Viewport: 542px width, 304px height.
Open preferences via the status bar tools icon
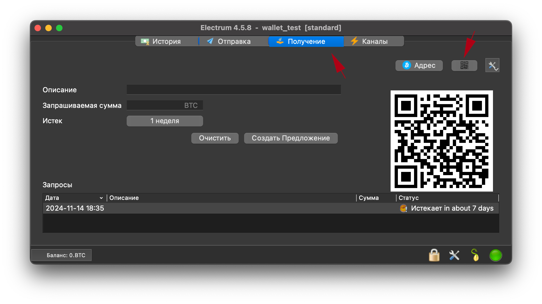pos(454,255)
